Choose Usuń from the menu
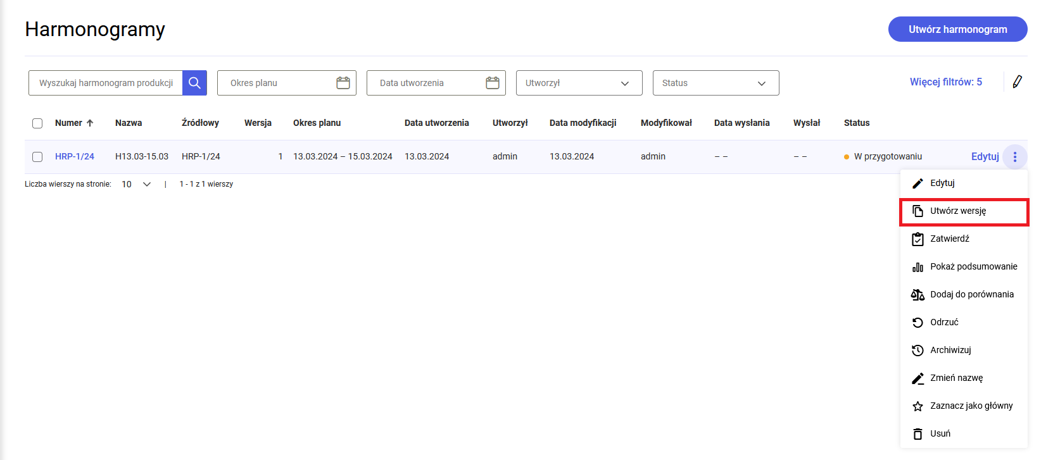1053x460 pixels. [x=964, y=434]
